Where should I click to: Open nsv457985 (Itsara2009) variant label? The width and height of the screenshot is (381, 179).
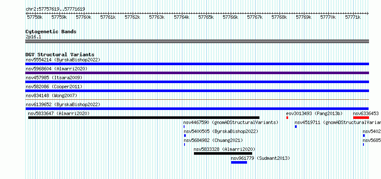point(54,78)
